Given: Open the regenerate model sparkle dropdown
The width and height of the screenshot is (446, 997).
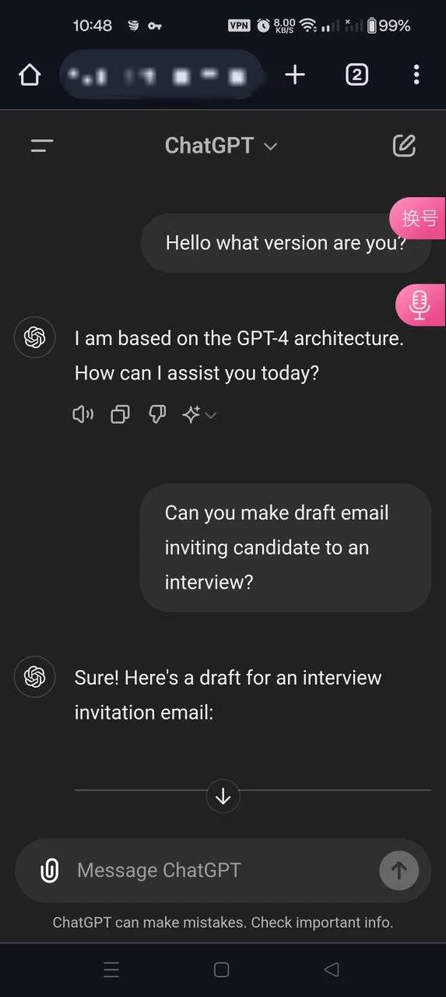Looking at the screenshot, I should coord(199,415).
